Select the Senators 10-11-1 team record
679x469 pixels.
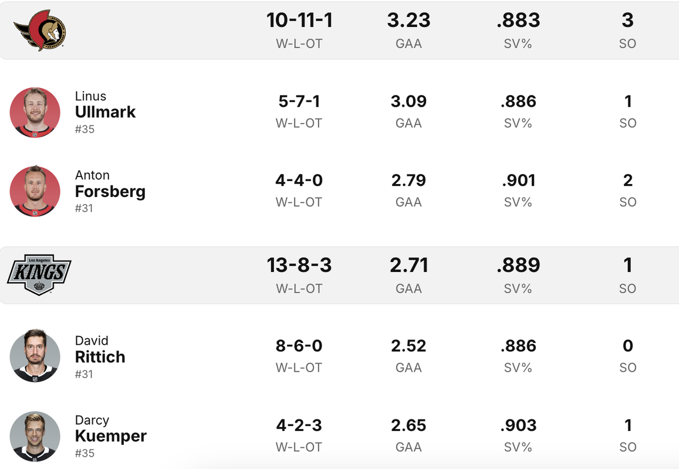[299, 21]
